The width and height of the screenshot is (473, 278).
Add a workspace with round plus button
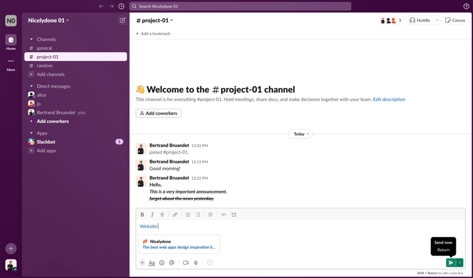(11, 248)
